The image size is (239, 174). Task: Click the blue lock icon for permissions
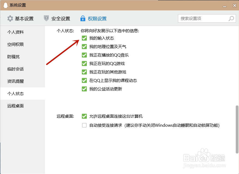click(83, 18)
